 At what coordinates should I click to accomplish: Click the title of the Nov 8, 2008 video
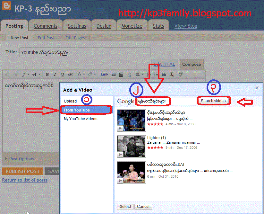166,112
